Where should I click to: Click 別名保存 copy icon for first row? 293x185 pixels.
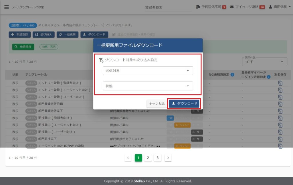click(280, 83)
